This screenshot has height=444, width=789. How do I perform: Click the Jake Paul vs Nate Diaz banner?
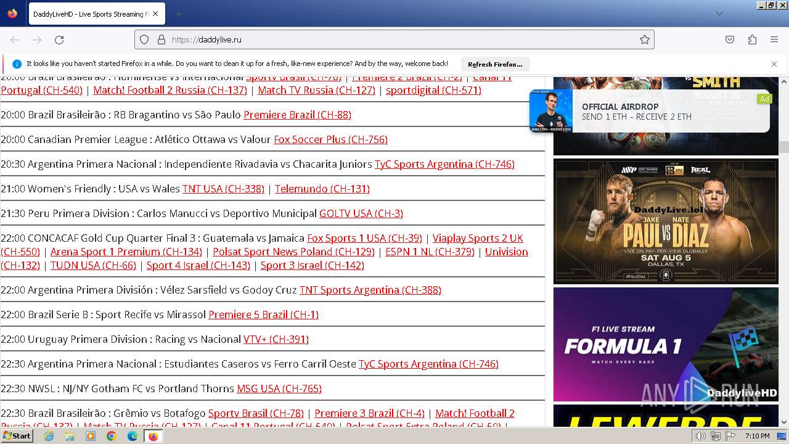point(666,221)
